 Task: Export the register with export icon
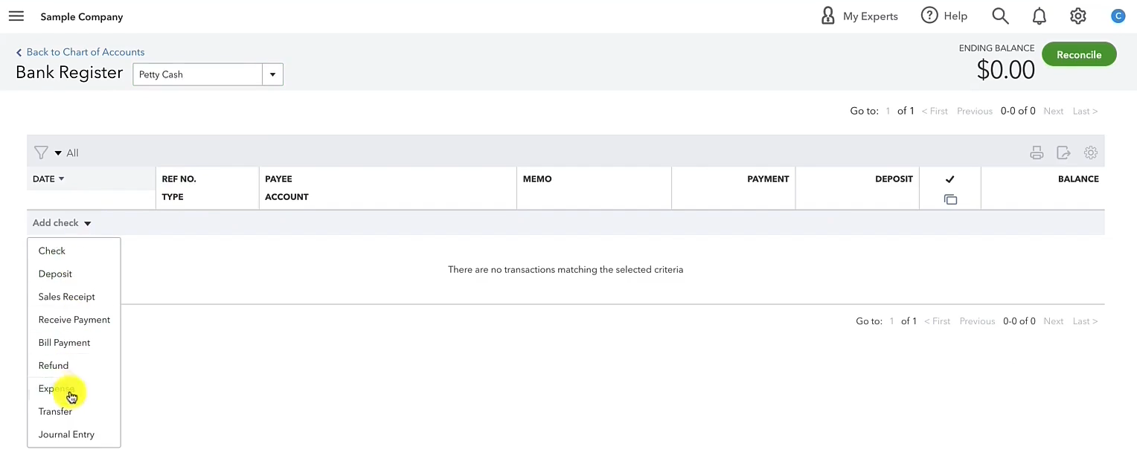click(1063, 153)
